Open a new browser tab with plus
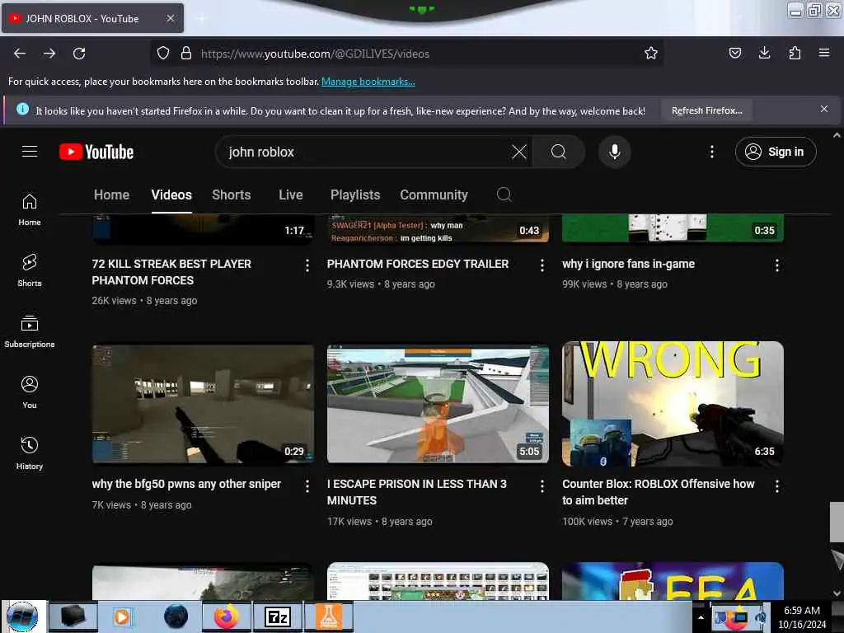The image size is (844, 633). coord(201,18)
